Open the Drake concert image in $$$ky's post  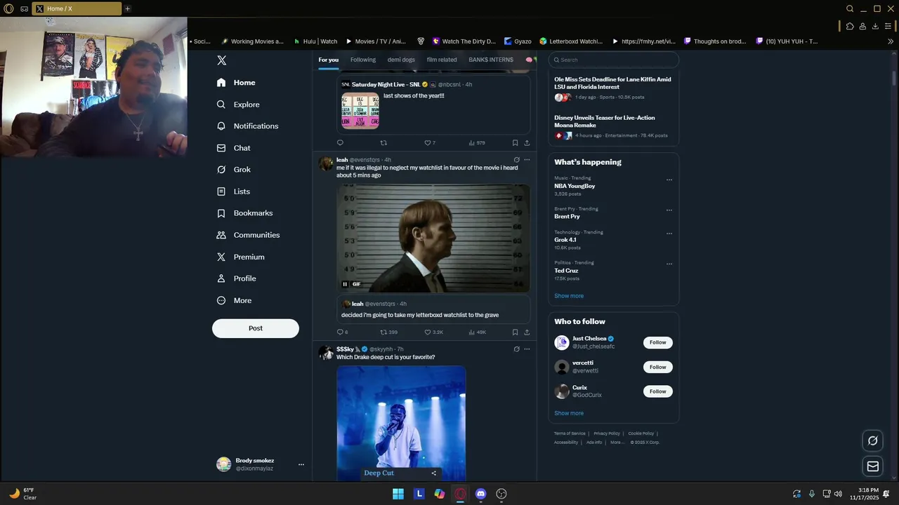(401, 424)
